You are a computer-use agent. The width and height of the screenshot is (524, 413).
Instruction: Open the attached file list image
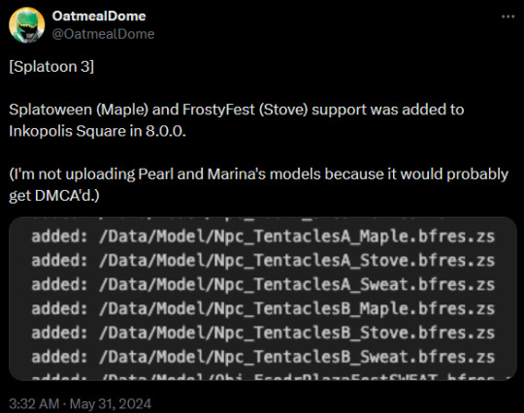(263, 299)
